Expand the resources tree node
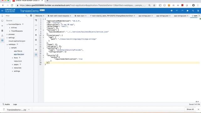Screen dimensions: 201x113 pyautogui.click(x=13, y=68)
